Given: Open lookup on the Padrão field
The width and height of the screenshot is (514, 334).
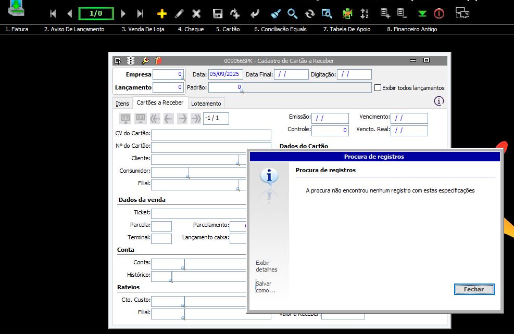Looking at the screenshot, I should (242, 91).
